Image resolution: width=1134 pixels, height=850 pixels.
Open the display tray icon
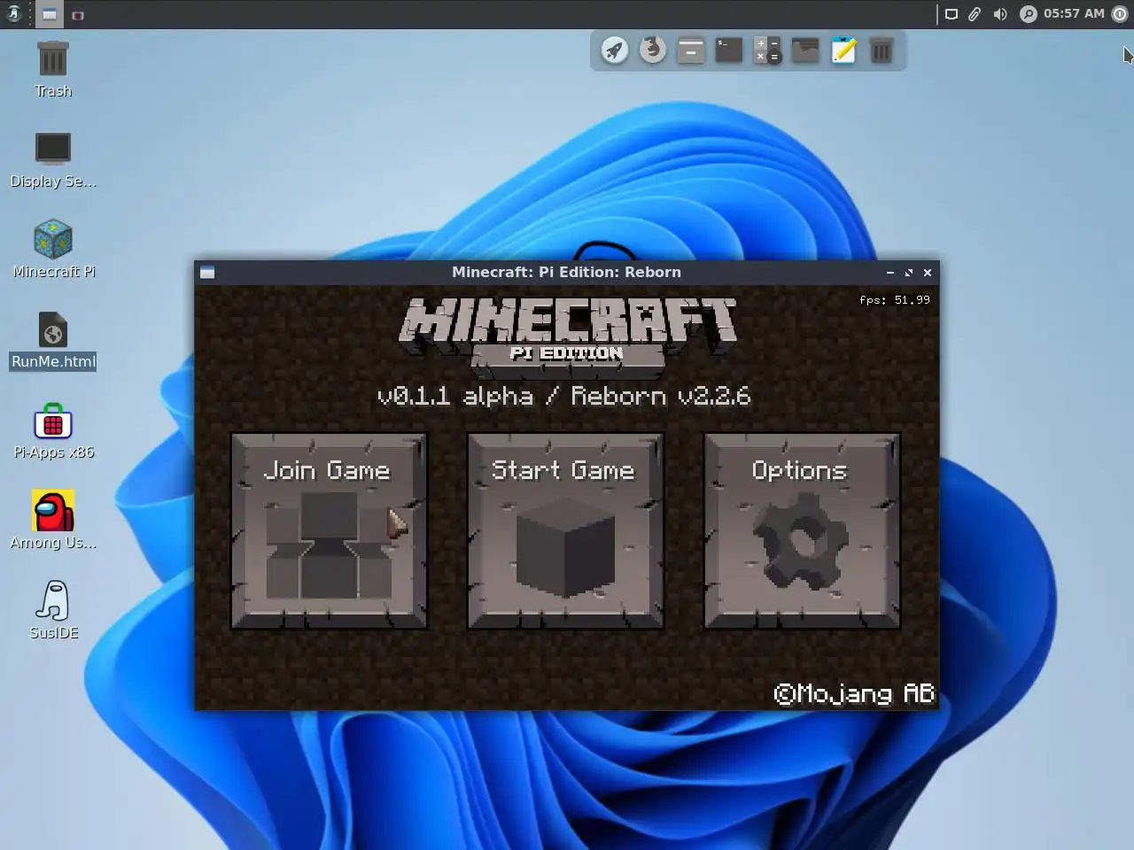(x=951, y=14)
